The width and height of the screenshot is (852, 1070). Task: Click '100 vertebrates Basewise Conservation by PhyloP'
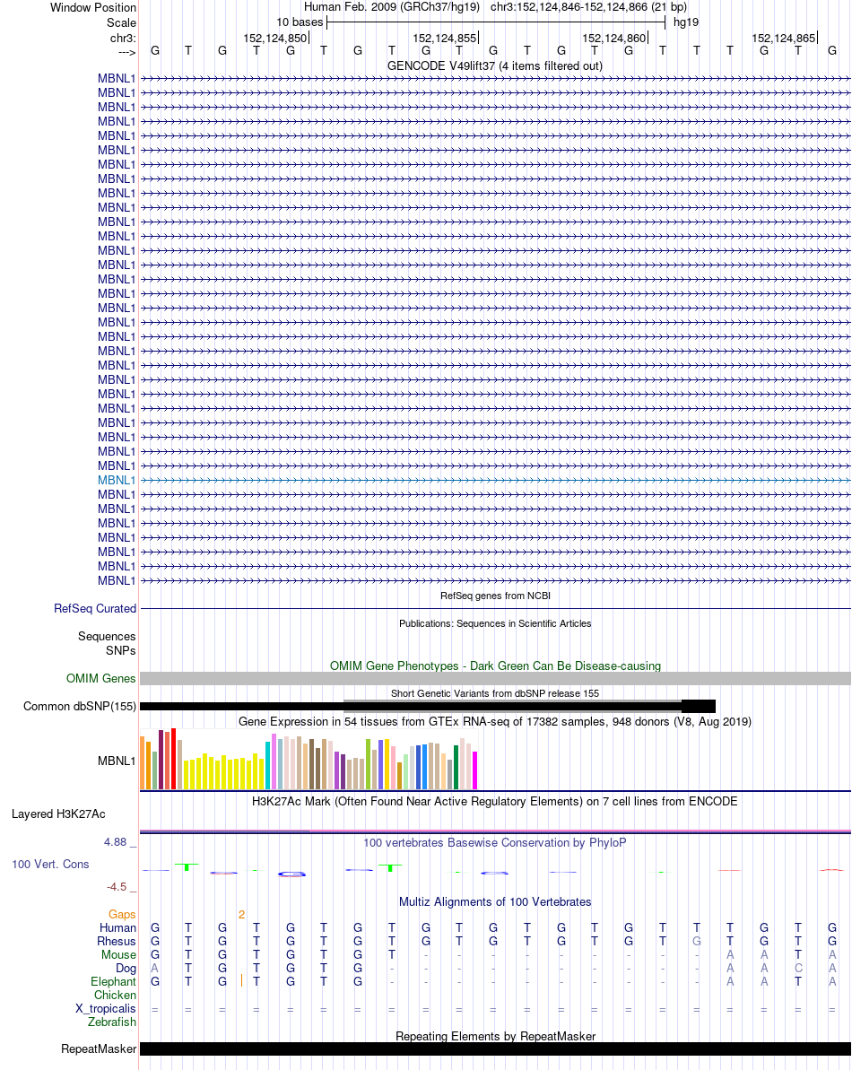point(494,843)
